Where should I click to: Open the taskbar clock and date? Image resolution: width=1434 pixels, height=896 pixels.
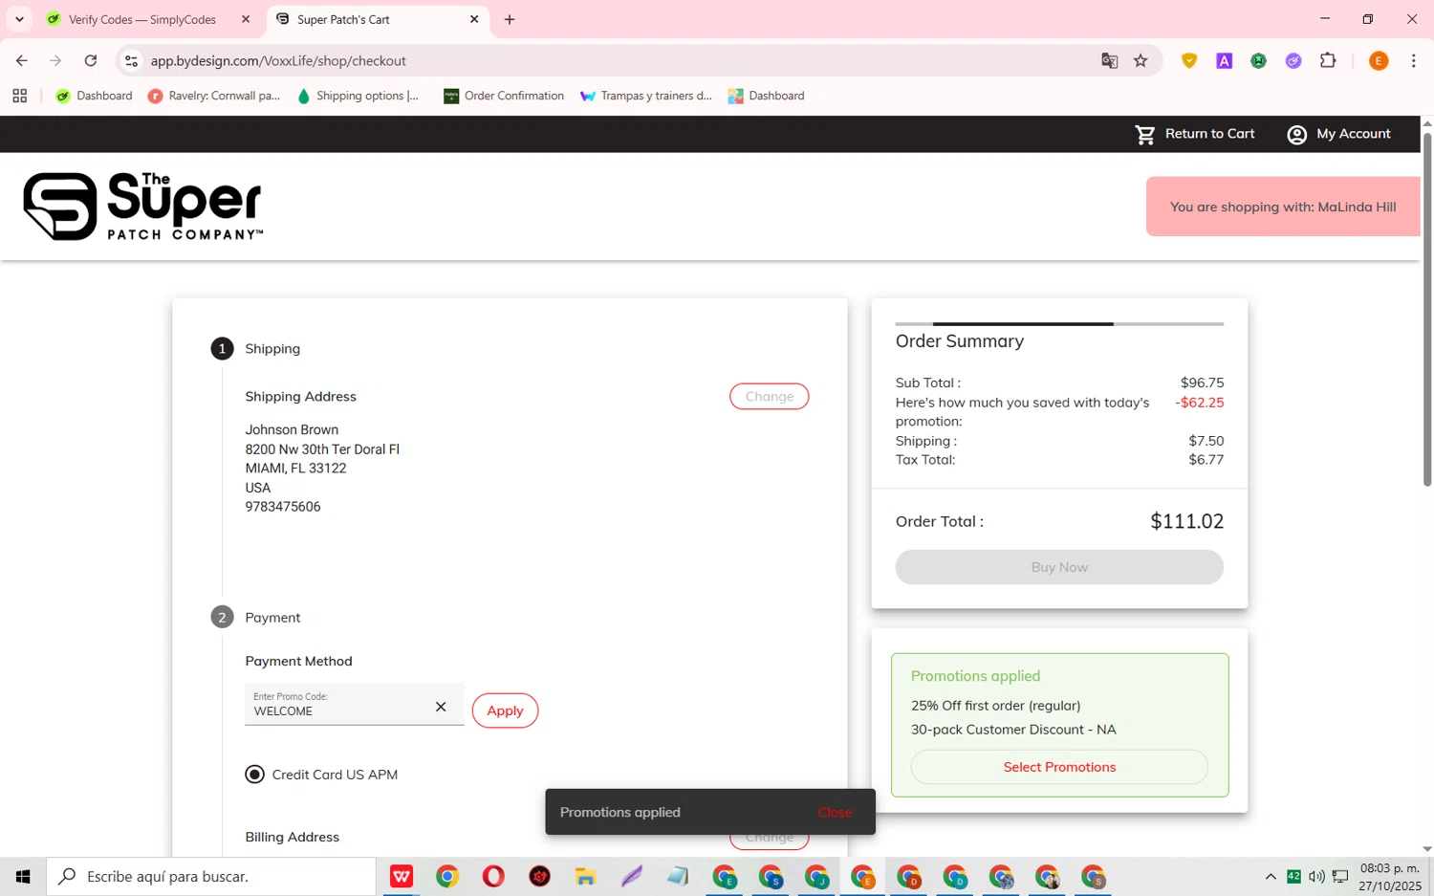coord(1391,877)
